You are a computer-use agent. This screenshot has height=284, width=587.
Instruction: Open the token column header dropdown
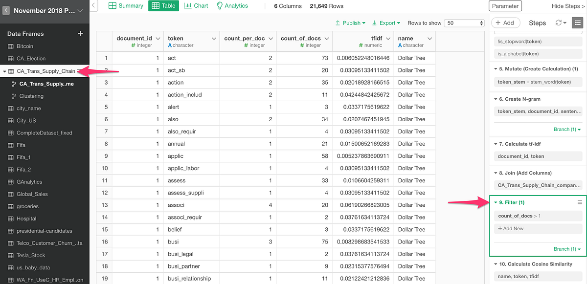click(x=214, y=38)
